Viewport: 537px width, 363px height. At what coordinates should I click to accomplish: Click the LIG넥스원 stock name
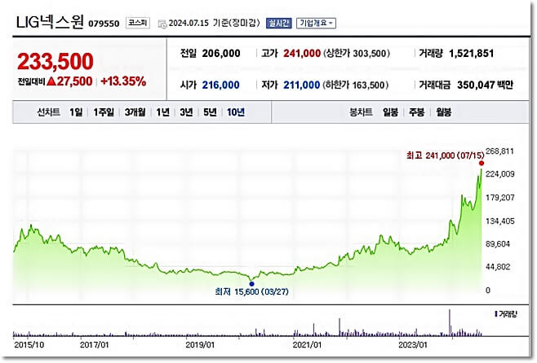coord(50,22)
